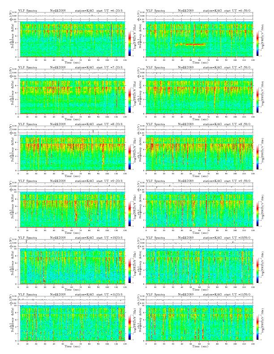Select the ch.1 waveform strip above the 6:20:0 spectrogram
274x354 pixels.
tap(72, 16)
